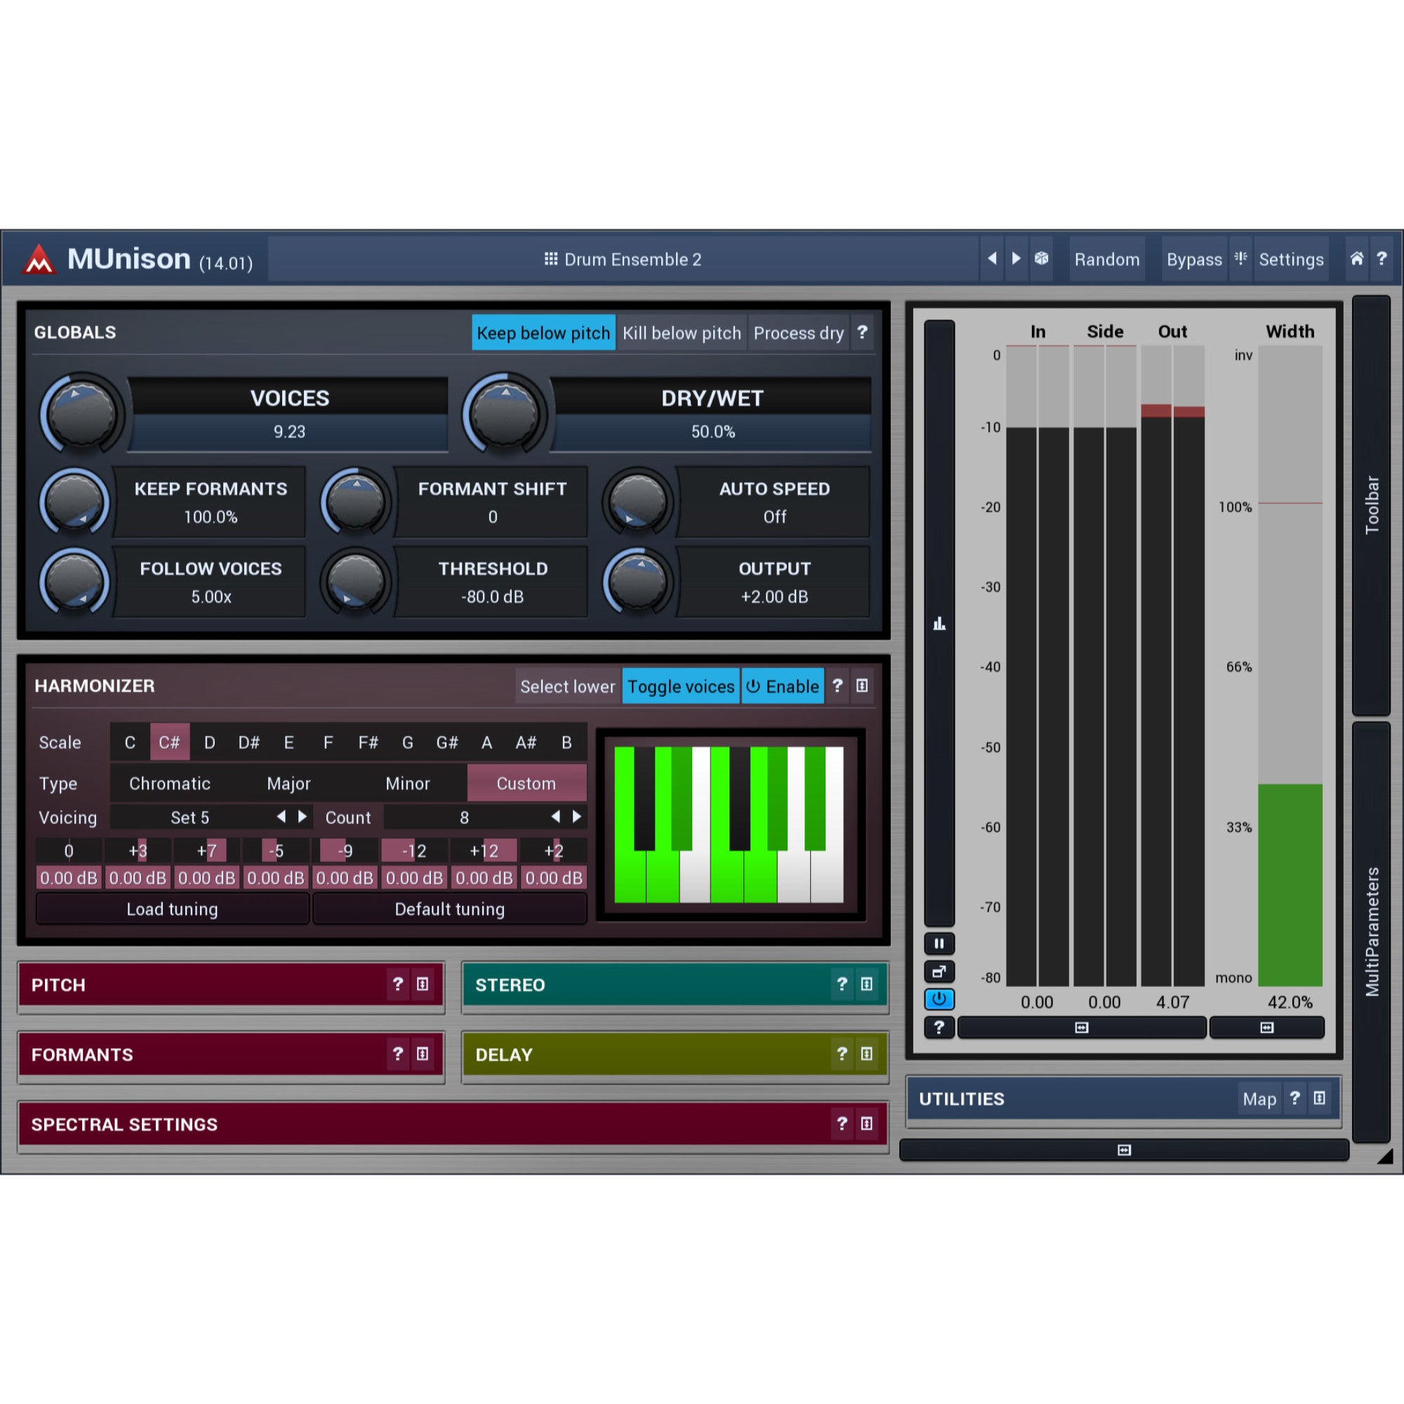Enable Process dry option
Viewport: 1404px width, 1404px height.
pyautogui.click(x=798, y=333)
